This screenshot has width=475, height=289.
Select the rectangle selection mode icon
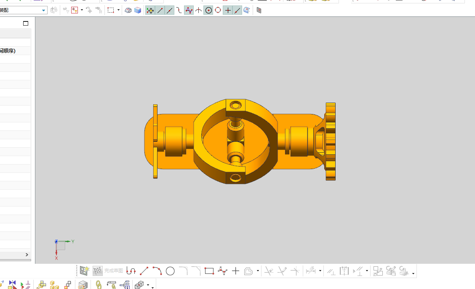coord(111,10)
